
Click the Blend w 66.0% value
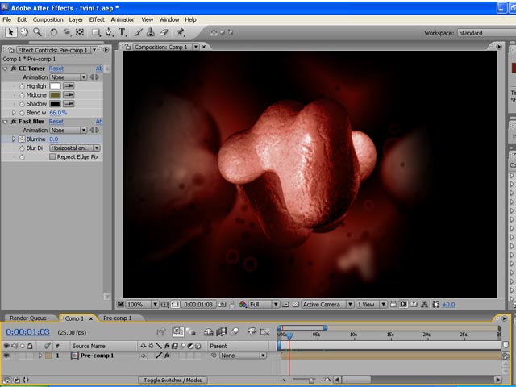point(58,113)
